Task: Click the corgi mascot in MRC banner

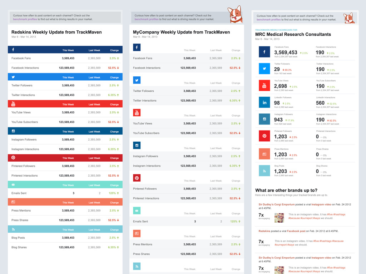Action: coord(349,18)
